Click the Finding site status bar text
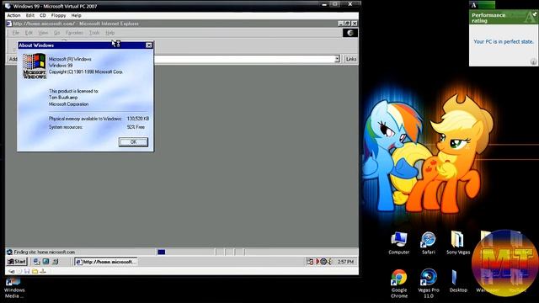The width and height of the screenshot is (539, 303). click(x=44, y=252)
